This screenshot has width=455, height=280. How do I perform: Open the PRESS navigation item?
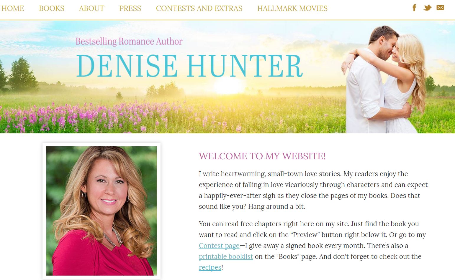click(130, 8)
